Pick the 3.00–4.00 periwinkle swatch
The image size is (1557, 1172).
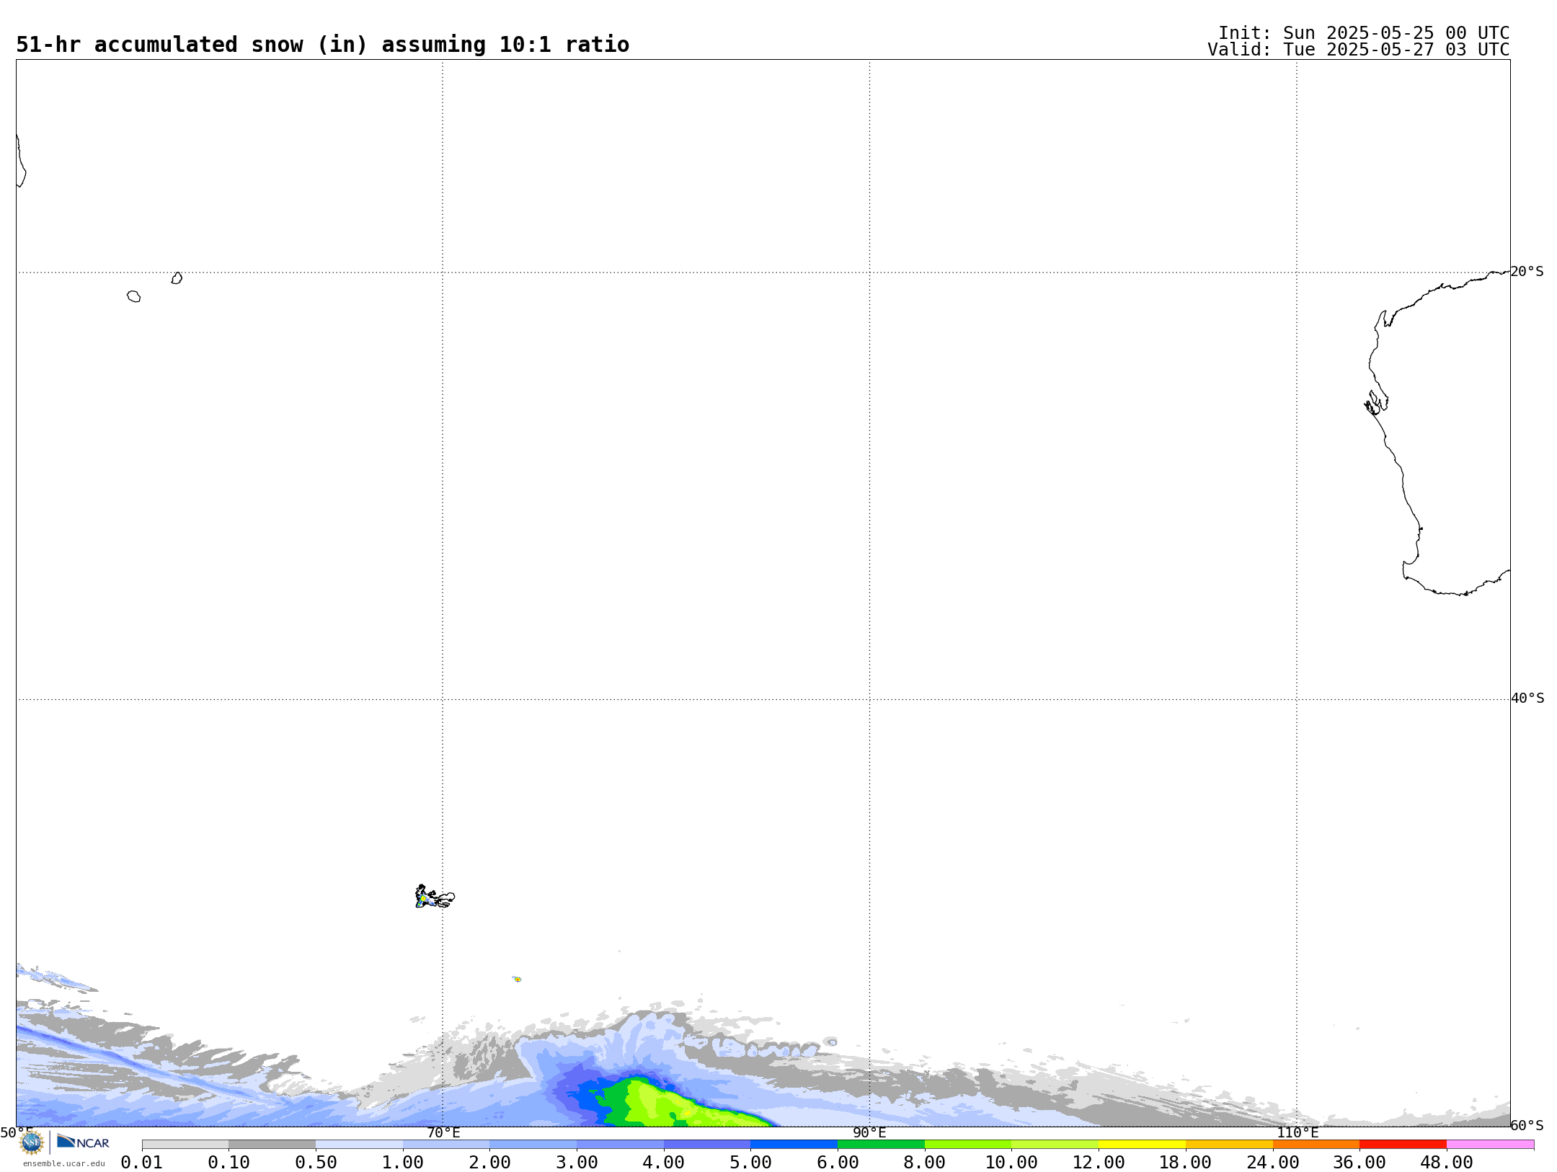[x=620, y=1145]
